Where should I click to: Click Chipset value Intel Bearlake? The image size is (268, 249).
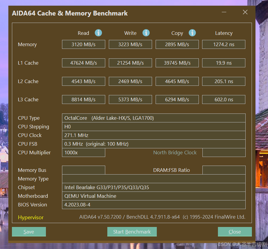[x=154, y=187]
